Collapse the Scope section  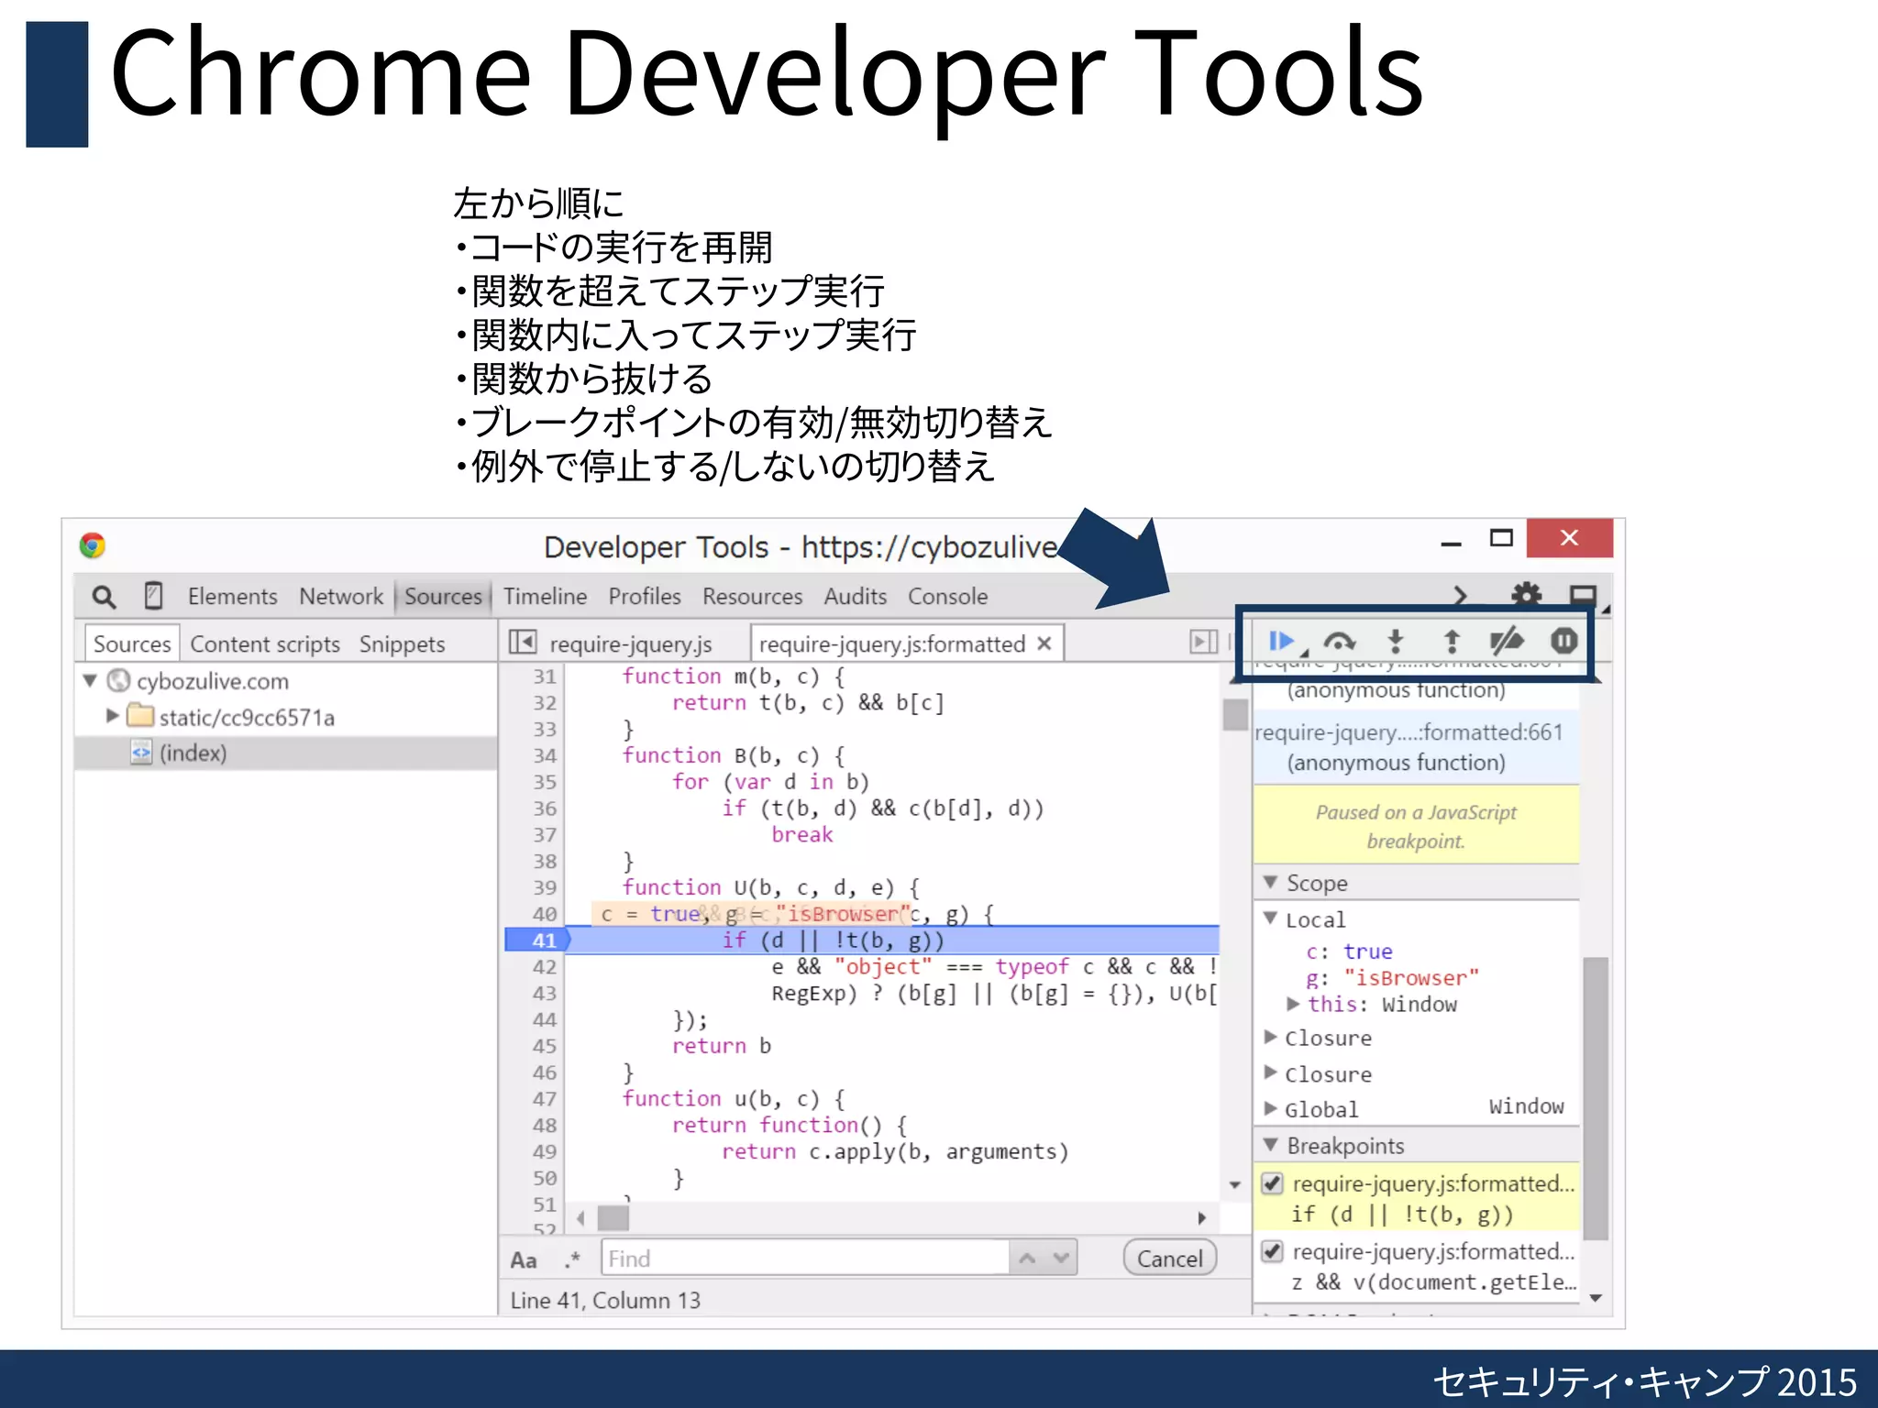[1270, 882]
